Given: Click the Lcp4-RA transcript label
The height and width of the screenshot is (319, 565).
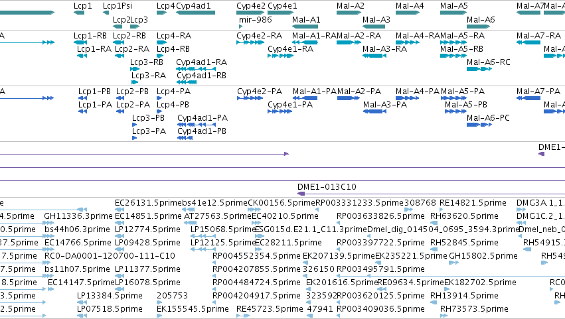Looking at the screenshot, I should [x=174, y=36].
